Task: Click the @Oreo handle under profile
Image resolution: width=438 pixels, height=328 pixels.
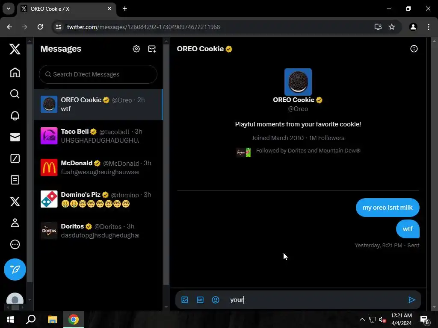Action: tap(298, 109)
